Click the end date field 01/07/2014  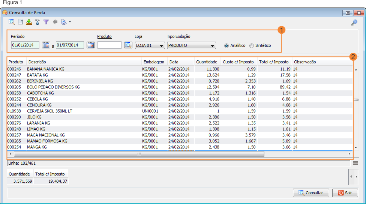70,45
